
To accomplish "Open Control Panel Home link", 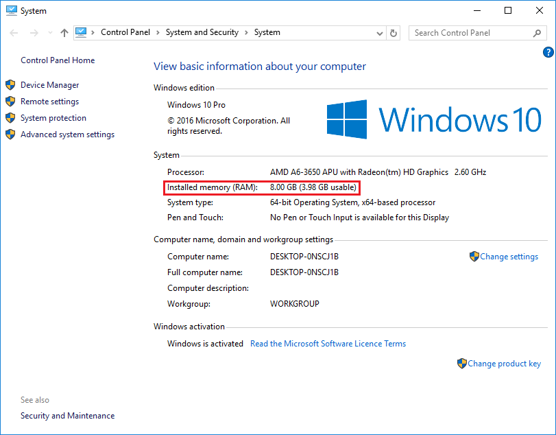I will pyautogui.click(x=58, y=60).
